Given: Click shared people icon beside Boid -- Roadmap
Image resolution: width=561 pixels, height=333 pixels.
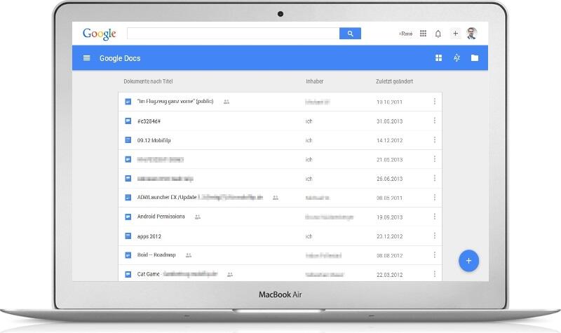Looking at the screenshot, I should pos(189,255).
